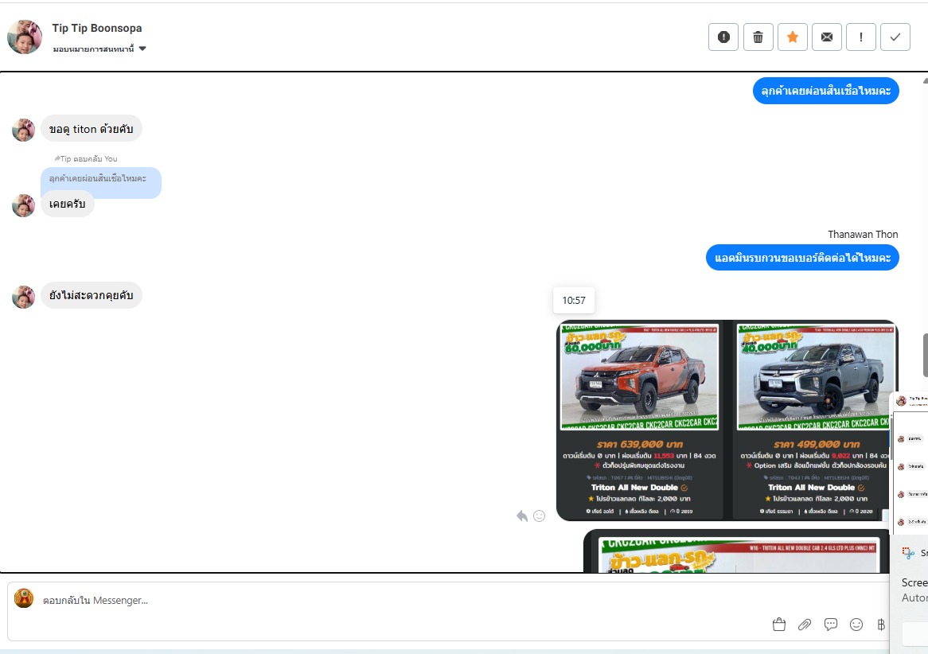Open the shopping bag products icon
The width and height of the screenshot is (928, 654).
[779, 625]
